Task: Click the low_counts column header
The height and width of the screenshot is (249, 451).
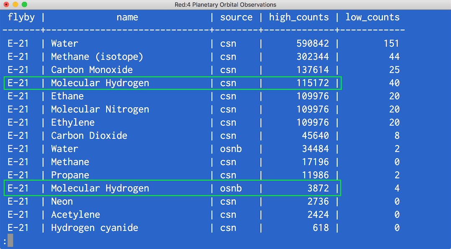Action: click(x=372, y=18)
